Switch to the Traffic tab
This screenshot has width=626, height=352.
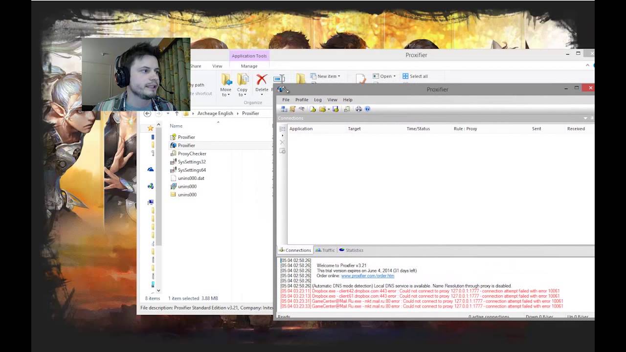(325, 250)
